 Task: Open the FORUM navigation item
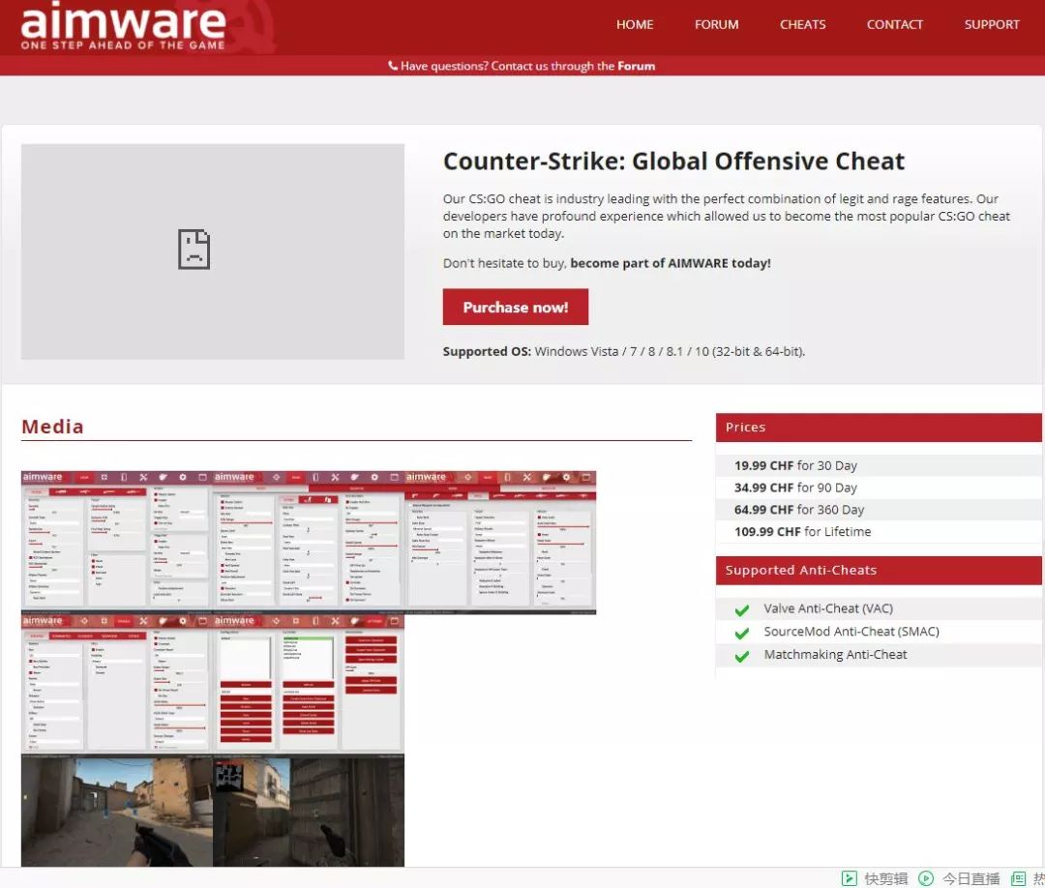(x=716, y=24)
